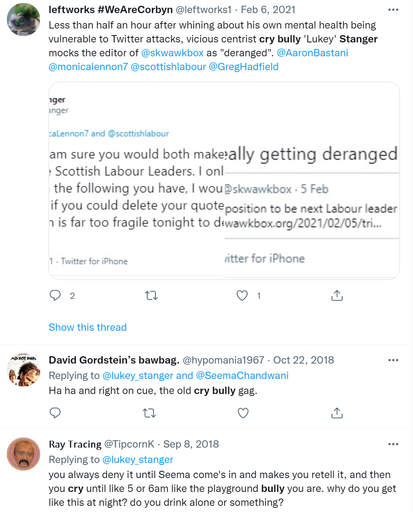Retweet the 'old cry bully gag' tweet
Screen dimensions: 413x512
pos(149,413)
